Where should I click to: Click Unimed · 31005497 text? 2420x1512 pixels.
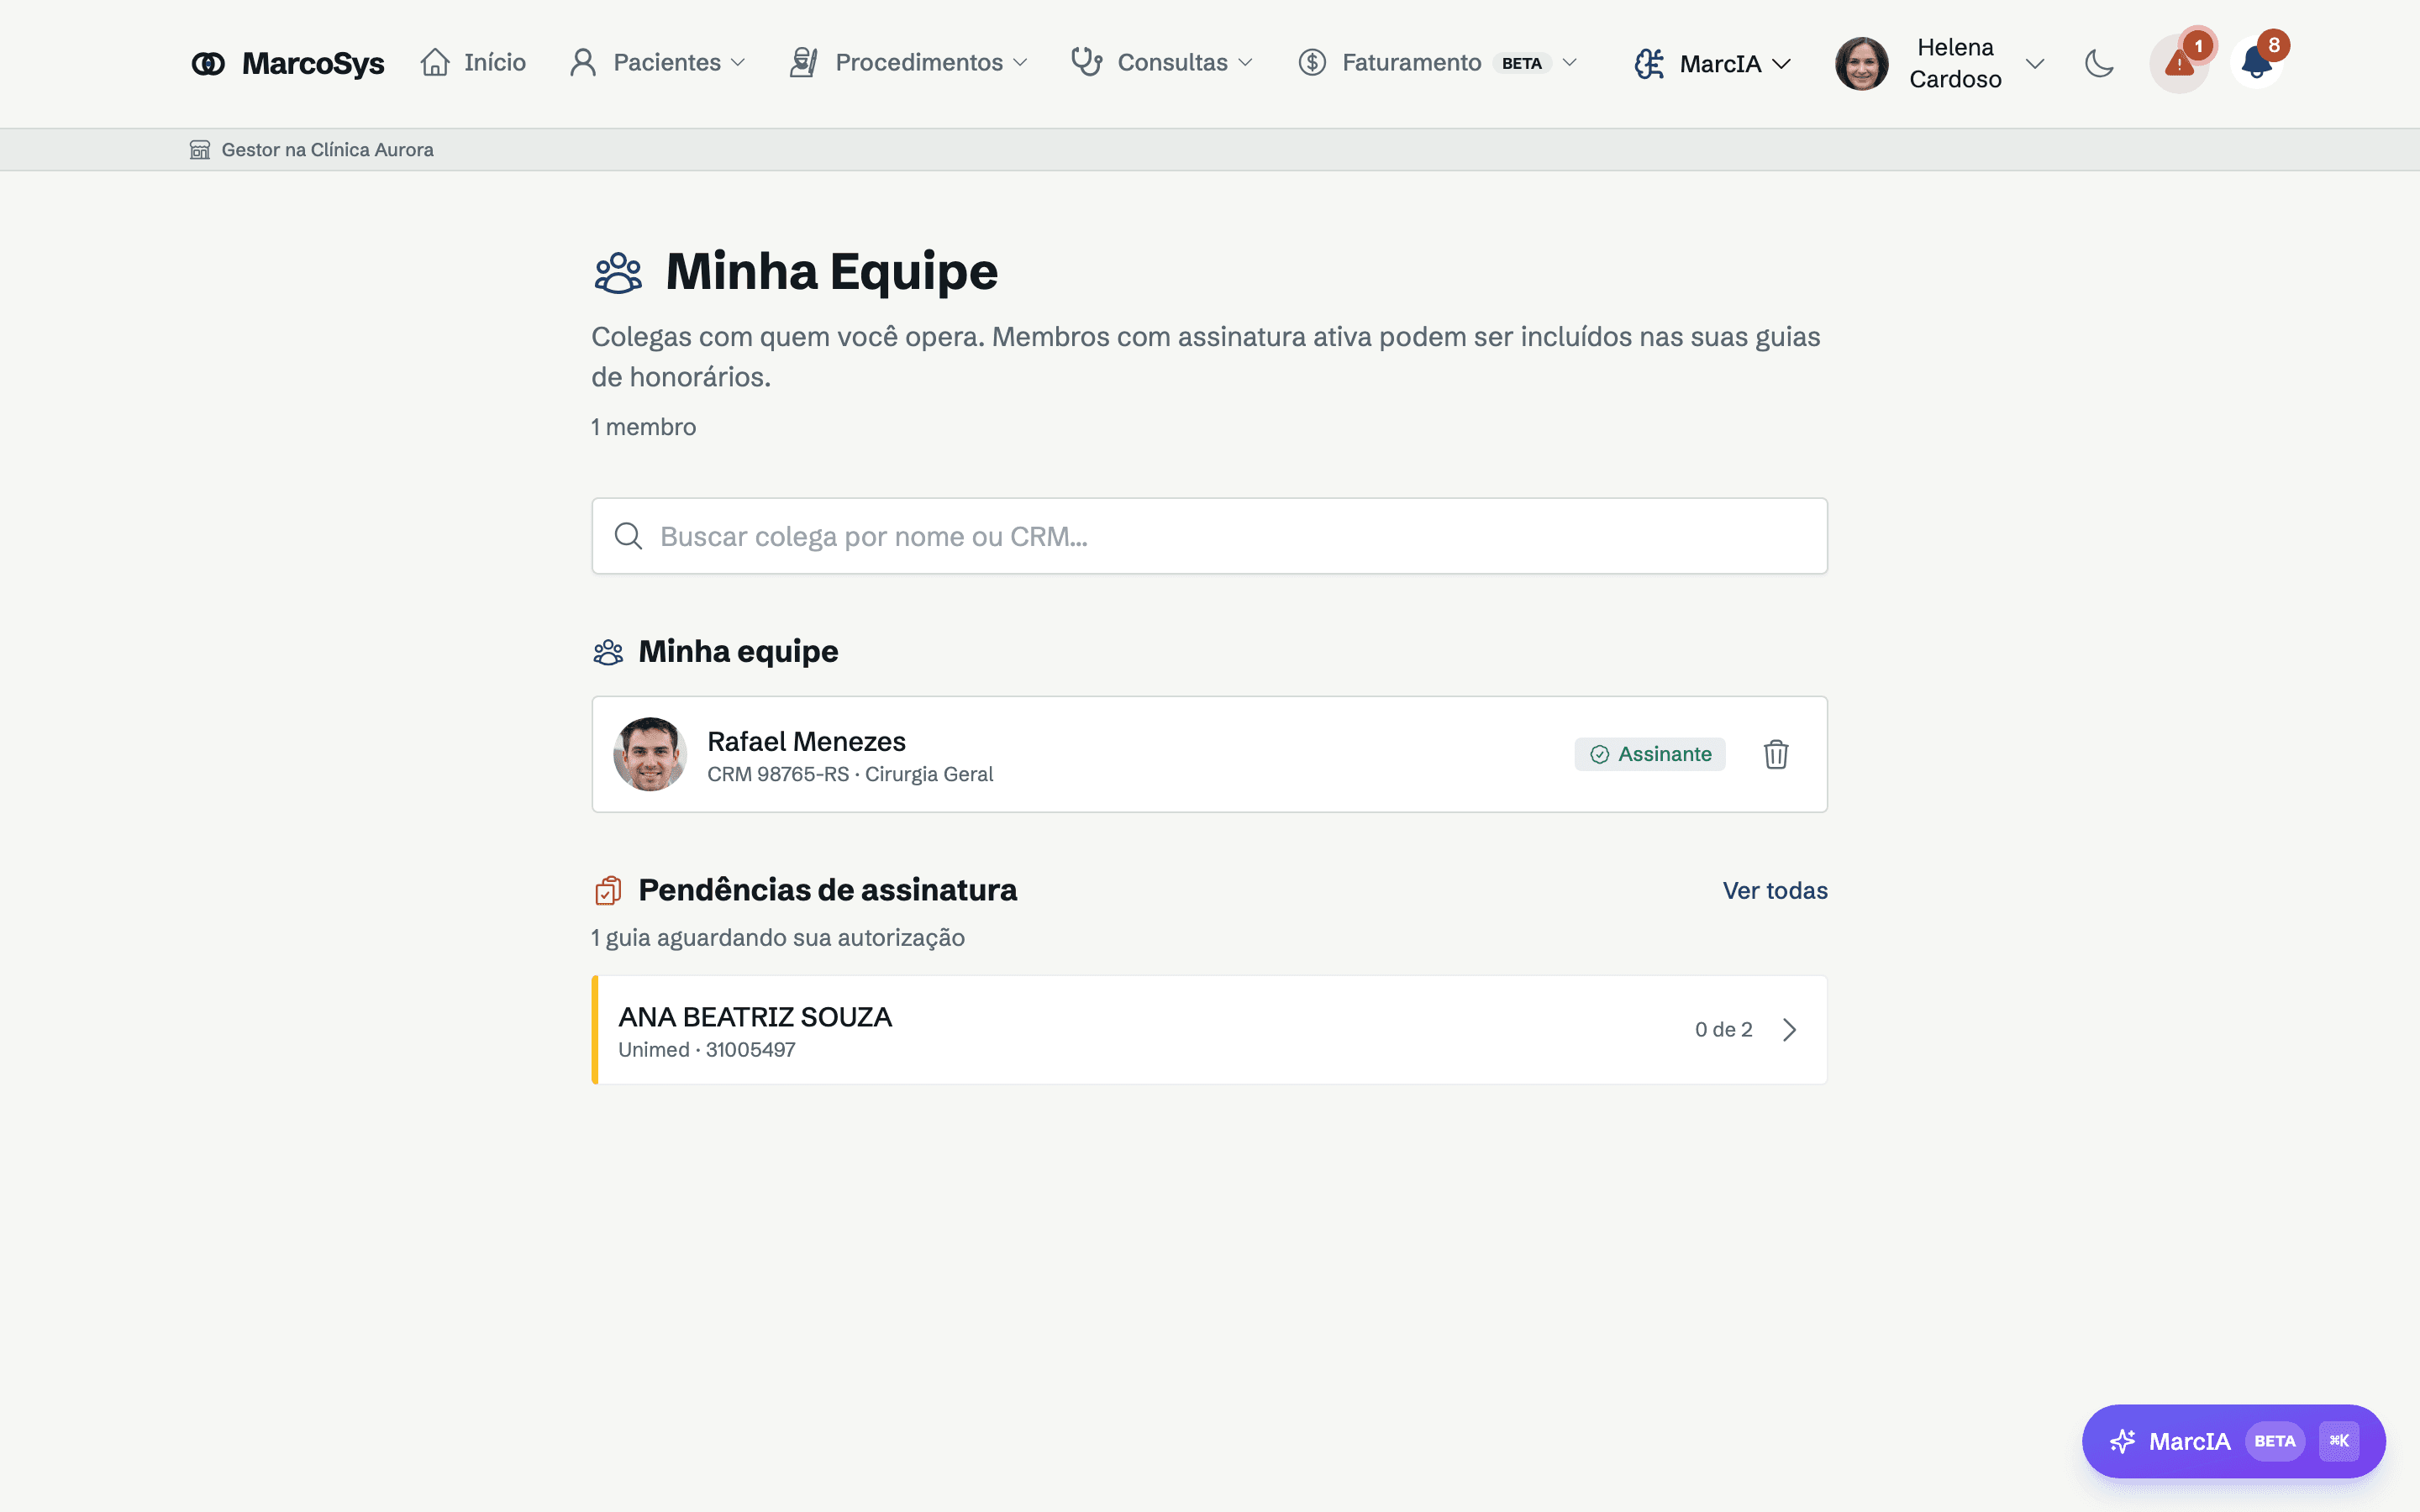coord(707,1050)
